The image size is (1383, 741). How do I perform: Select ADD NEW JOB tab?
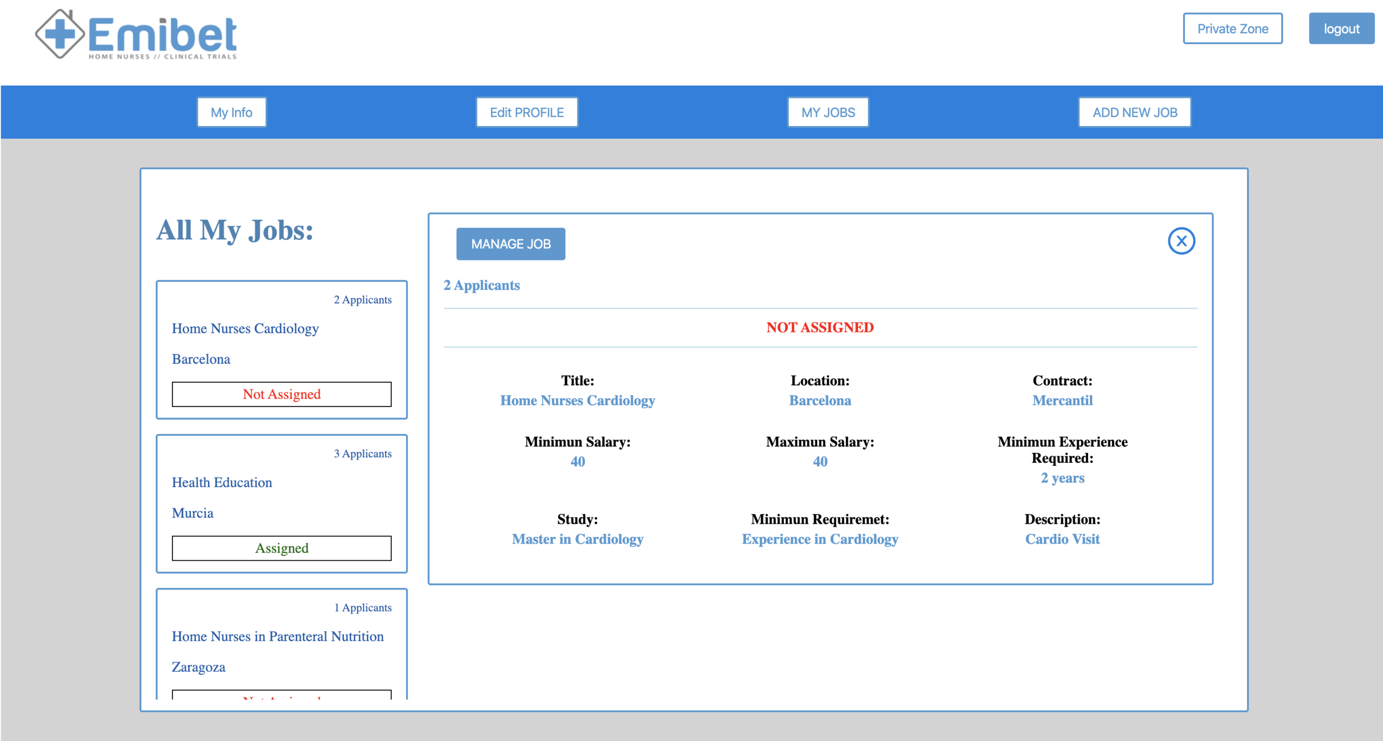coord(1134,112)
